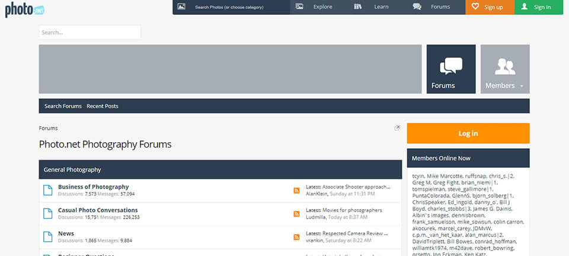Open the Search Forums tab
Screen dimensions: 569x256
coord(63,106)
